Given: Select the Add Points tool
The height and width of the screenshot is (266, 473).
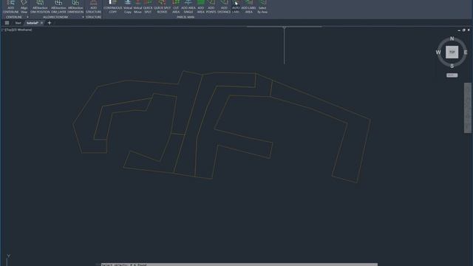Looking at the screenshot, I should pos(211,7).
